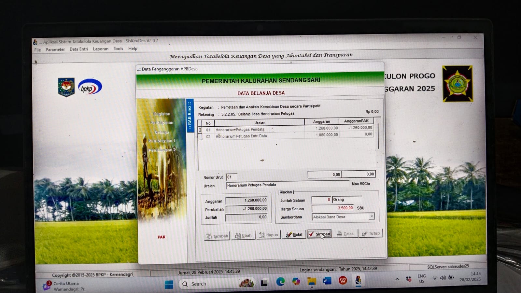Click the Uraian text field
This screenshot has height=293, width=521.
pyautogui.click(x=287, y=185)
